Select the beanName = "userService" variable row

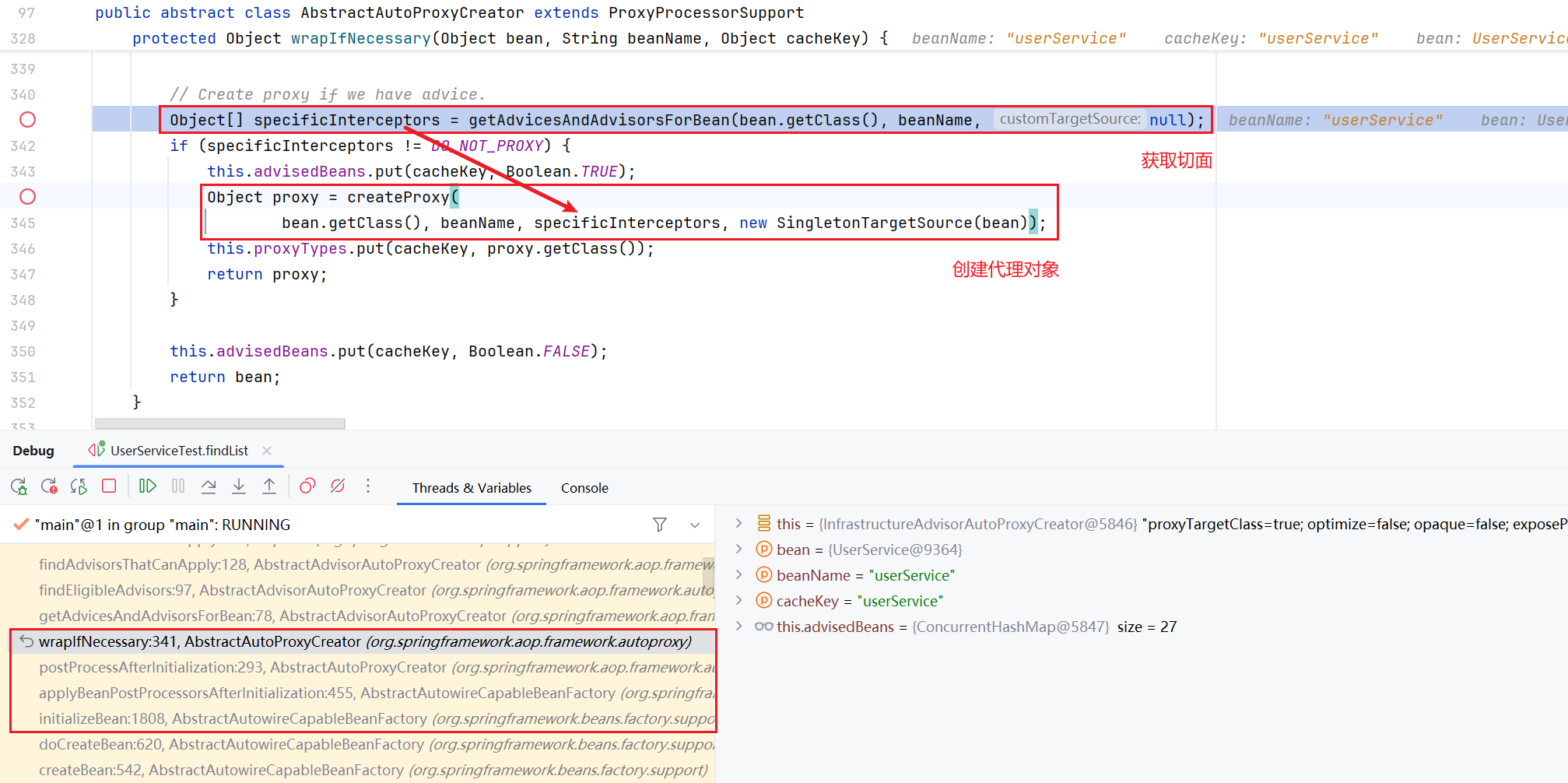click(1142, 575)
